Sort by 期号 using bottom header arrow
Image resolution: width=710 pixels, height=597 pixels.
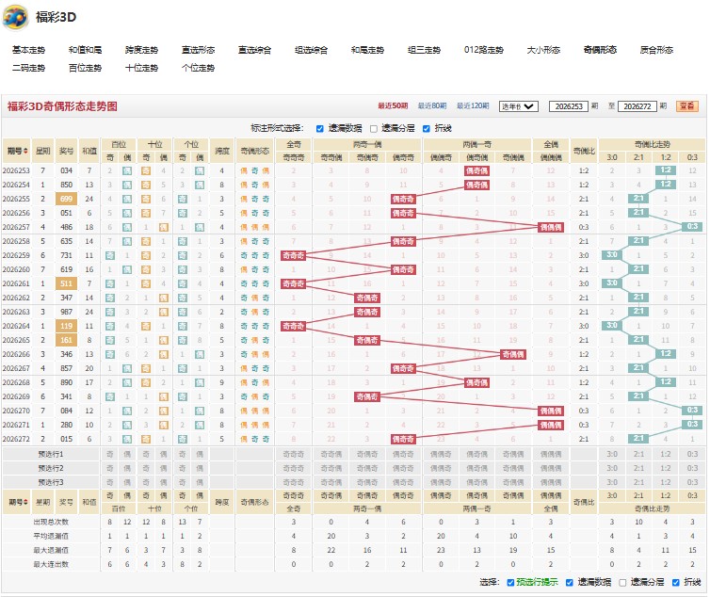[x=25, y=502]
